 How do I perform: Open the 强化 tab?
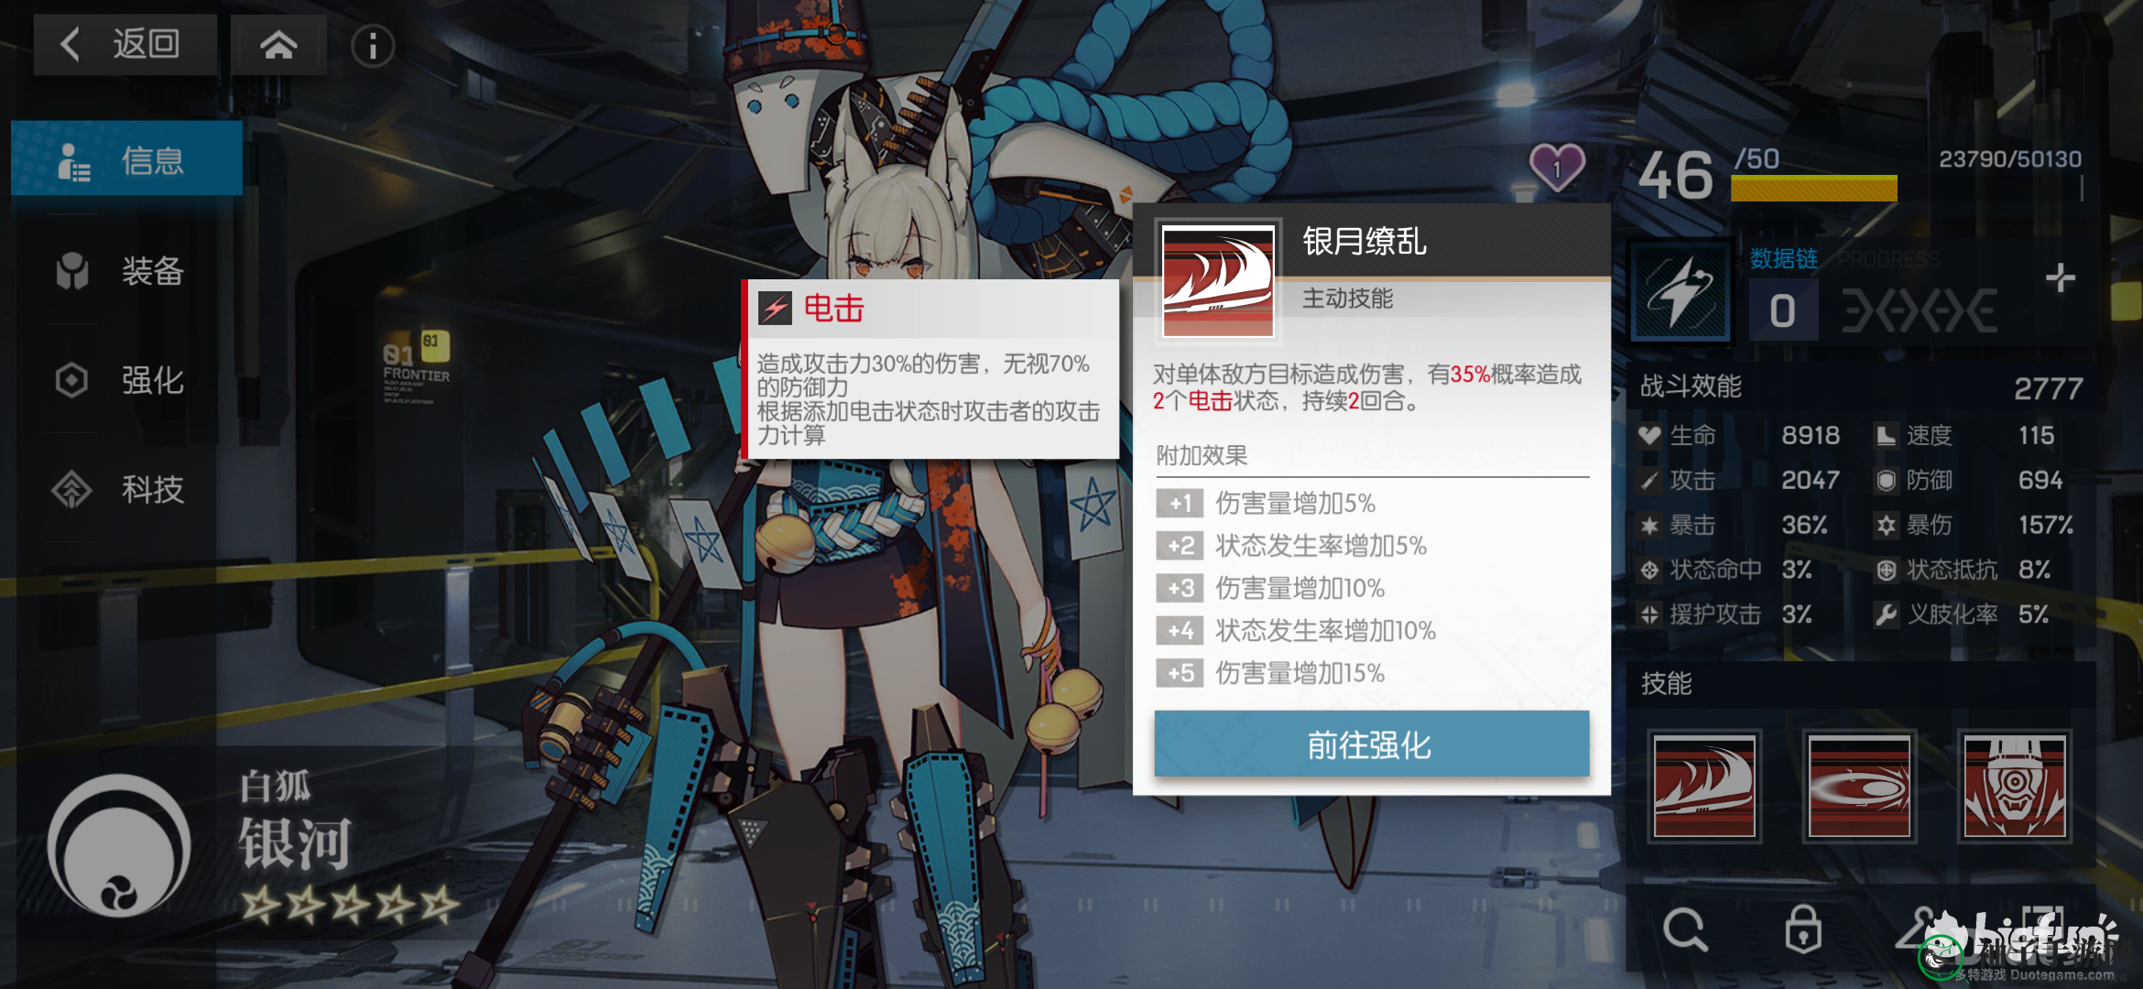point(127,380)
